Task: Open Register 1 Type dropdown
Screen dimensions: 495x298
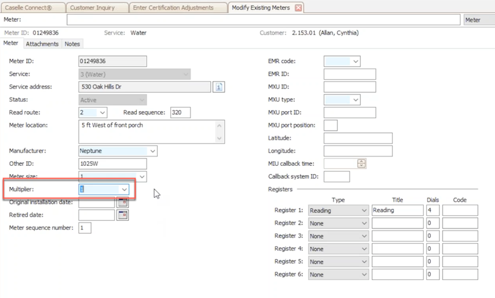Action: pyautogui.click(x=363, y=210)
